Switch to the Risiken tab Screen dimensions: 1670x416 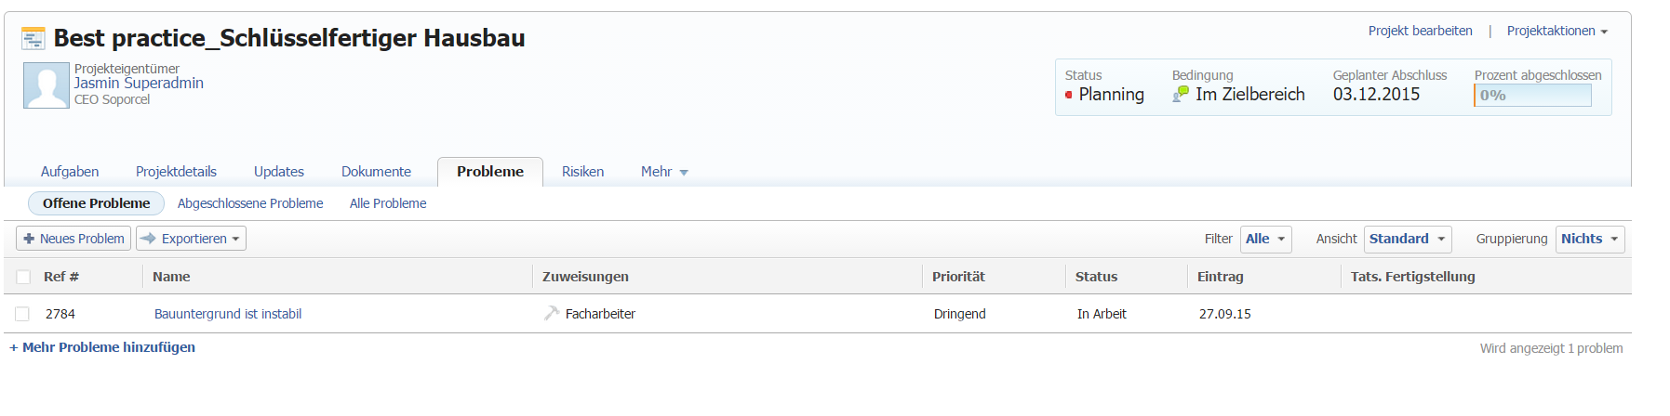pos(582,172)
